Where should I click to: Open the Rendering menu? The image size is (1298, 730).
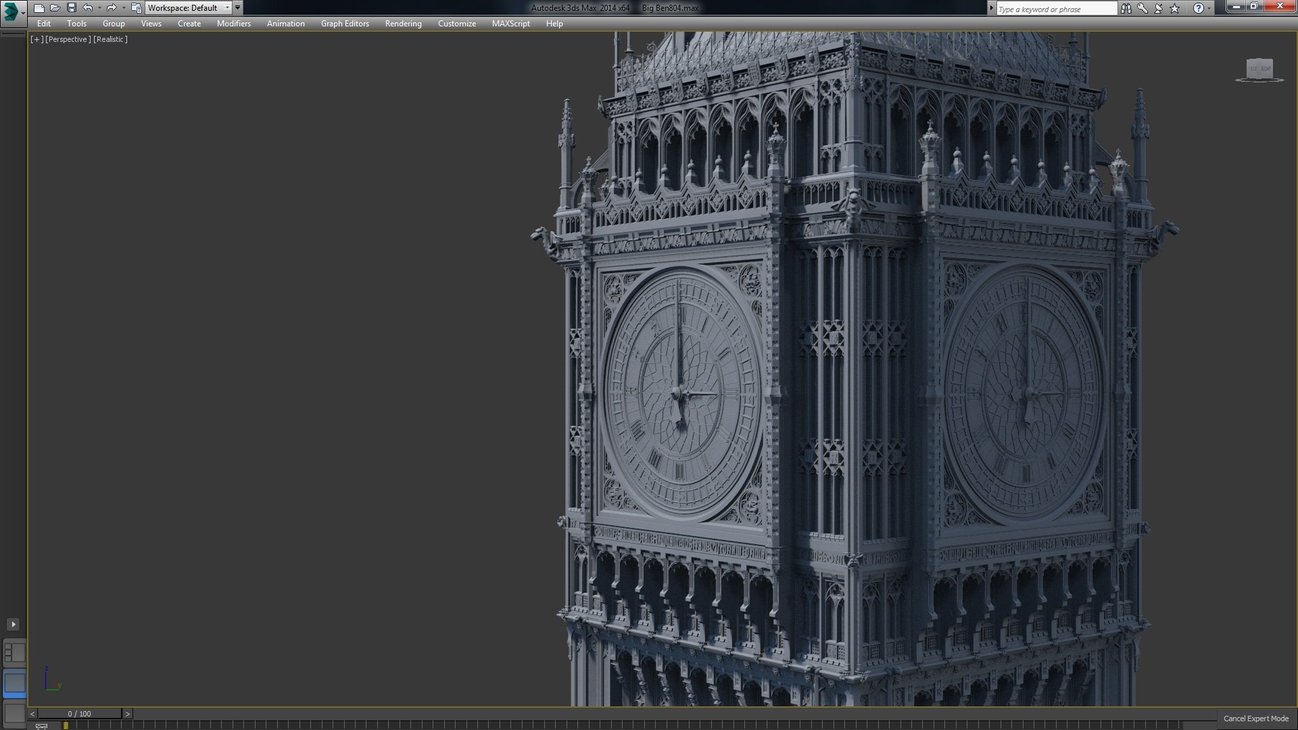click(x=402, y=23)
